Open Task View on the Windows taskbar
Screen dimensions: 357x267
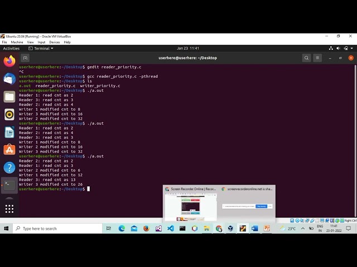click(x=109, y=229)
